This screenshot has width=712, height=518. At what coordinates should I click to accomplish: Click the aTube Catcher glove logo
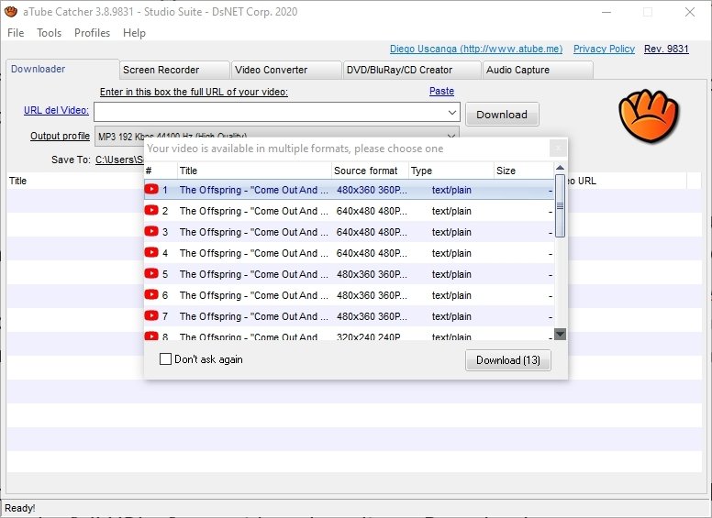click(648, 116)
